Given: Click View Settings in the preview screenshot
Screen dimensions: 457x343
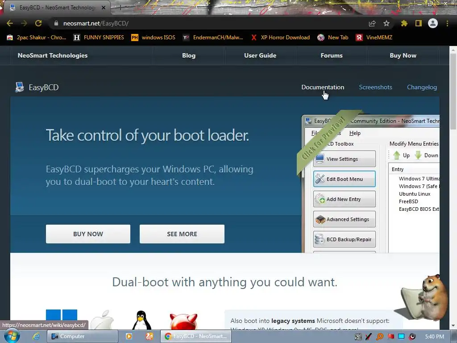Looking at the screenshot, I should (345, 159).
